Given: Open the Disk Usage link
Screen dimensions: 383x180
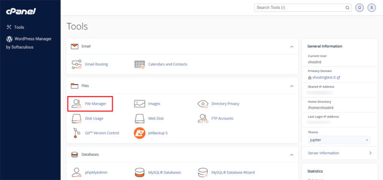Looking at the screenshot, I should (94, 119).
